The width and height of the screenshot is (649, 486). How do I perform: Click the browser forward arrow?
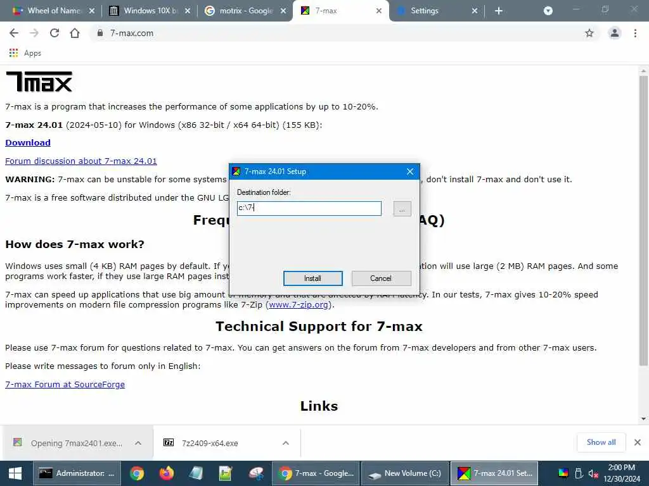point(34,33)
